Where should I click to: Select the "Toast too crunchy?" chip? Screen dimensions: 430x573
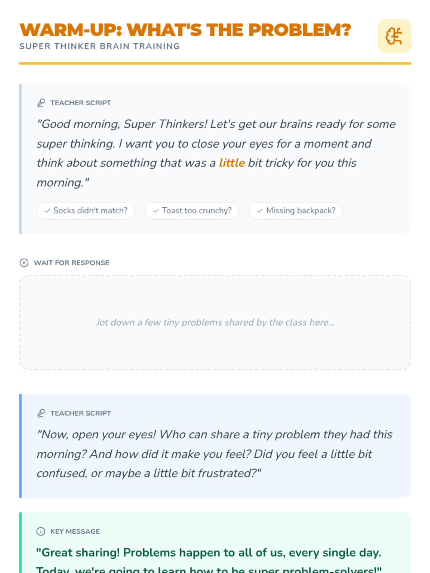(192, 211)
